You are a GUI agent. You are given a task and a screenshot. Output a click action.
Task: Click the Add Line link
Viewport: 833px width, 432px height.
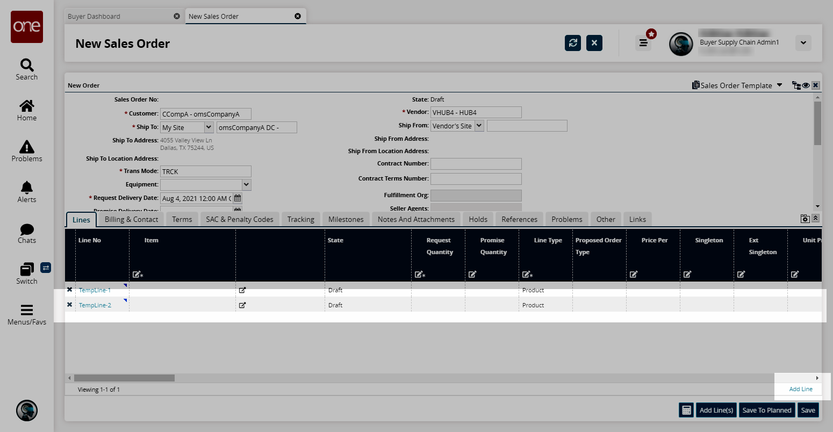coord(801,389)
